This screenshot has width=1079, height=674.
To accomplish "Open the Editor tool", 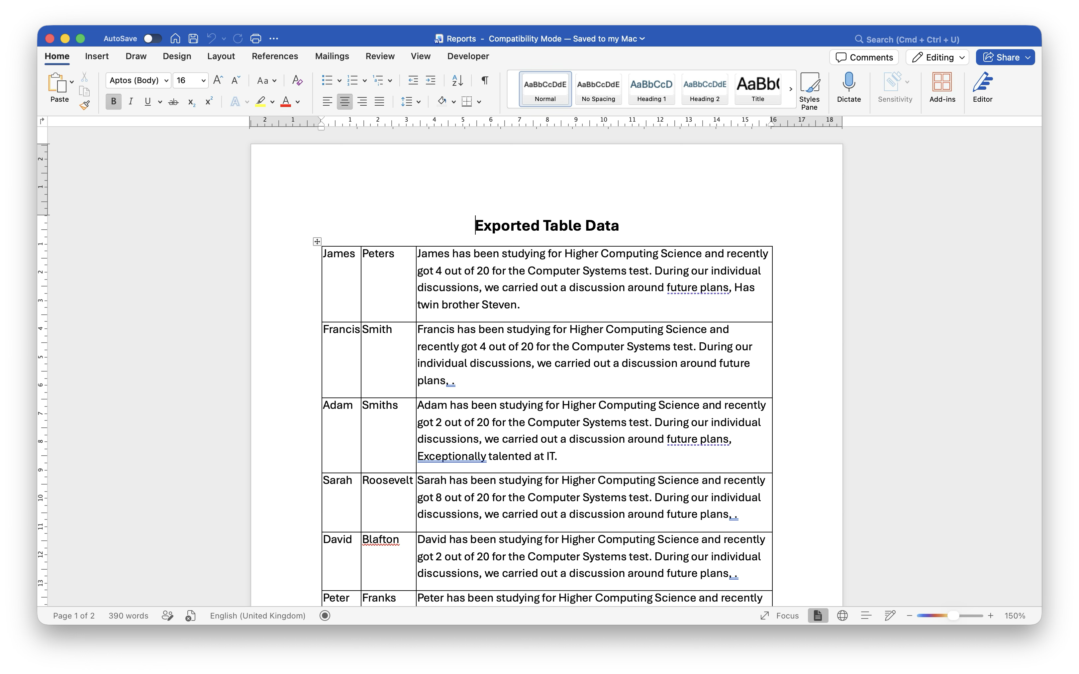I will 982,87.
